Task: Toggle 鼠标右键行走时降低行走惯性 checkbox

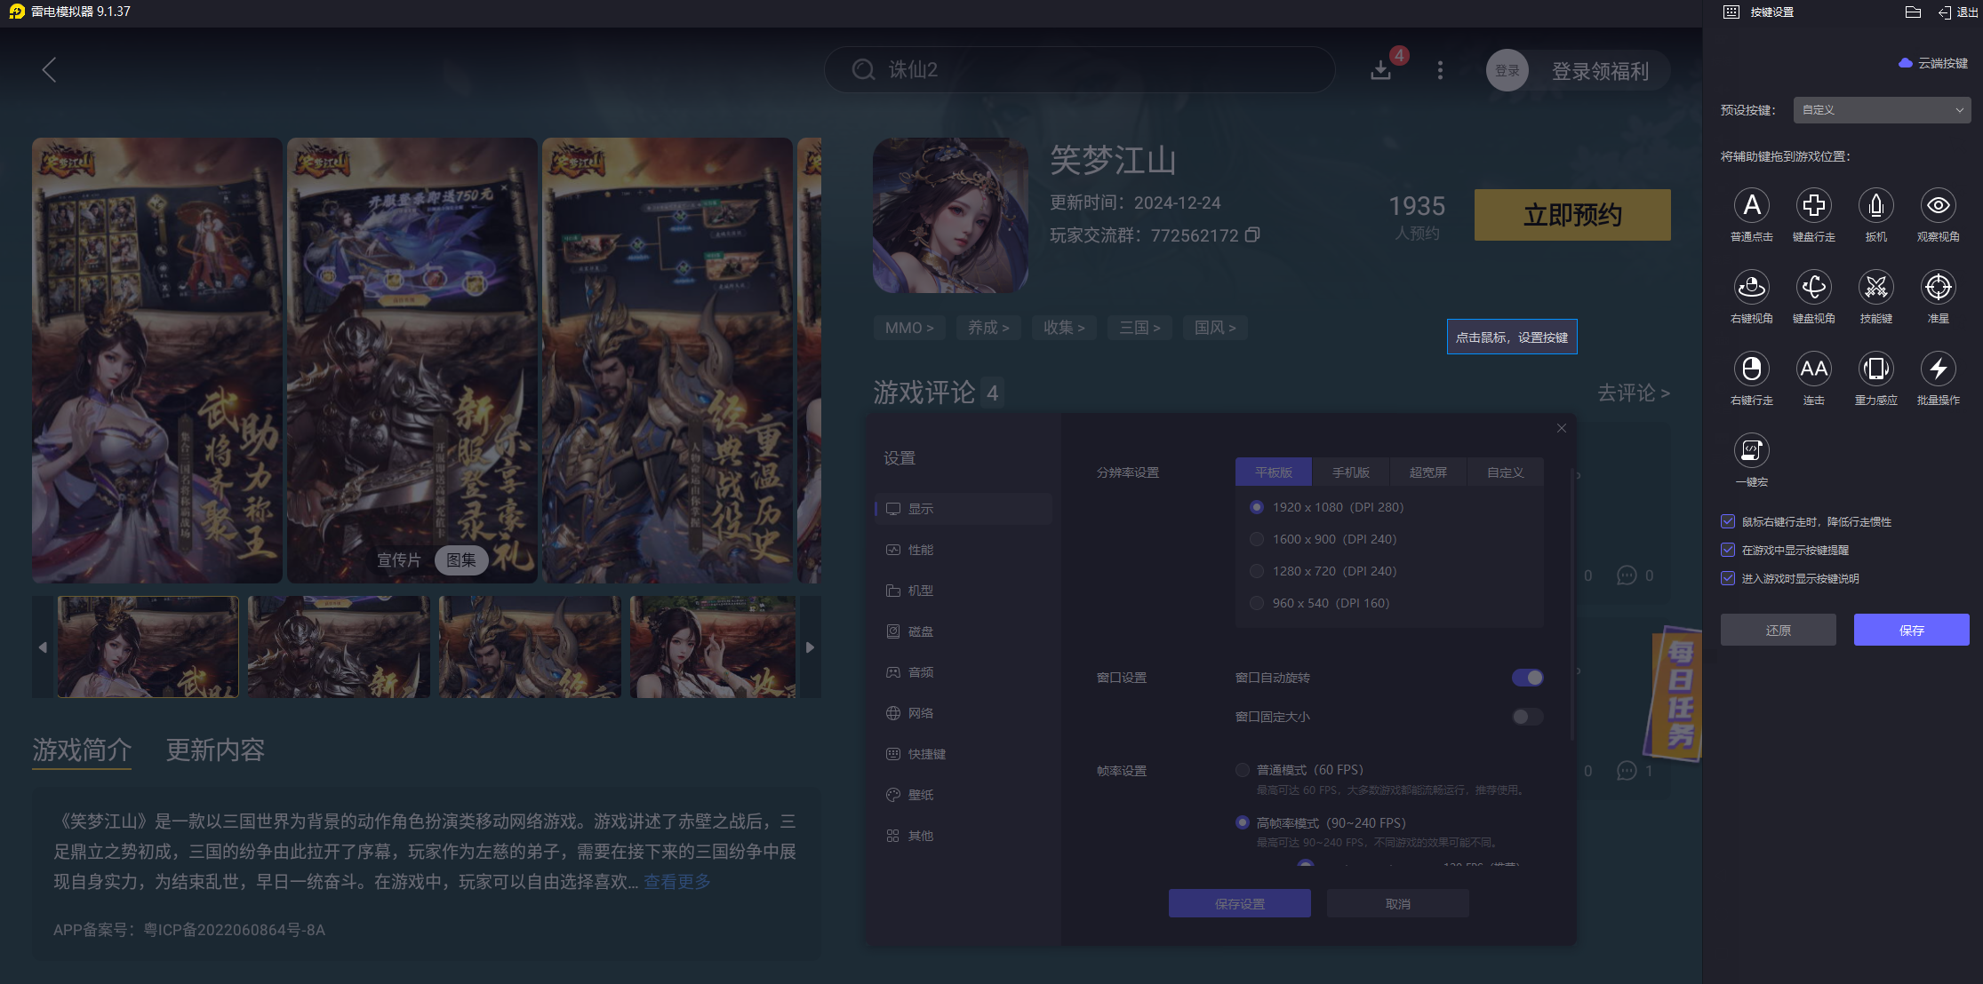Action: pos(1727,521)
